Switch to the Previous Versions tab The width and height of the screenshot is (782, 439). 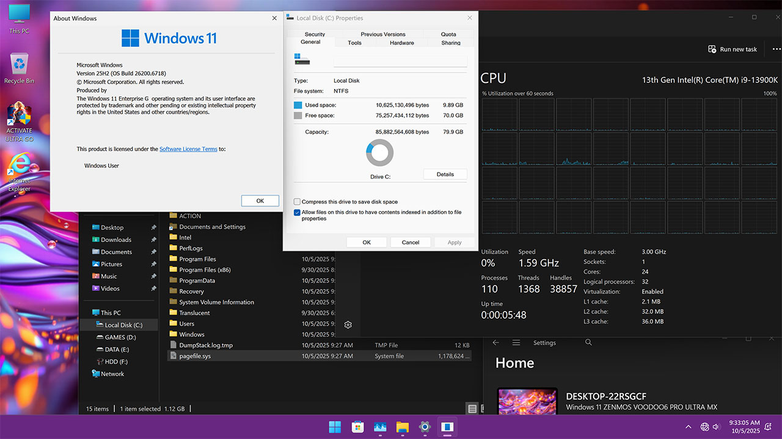383,34
